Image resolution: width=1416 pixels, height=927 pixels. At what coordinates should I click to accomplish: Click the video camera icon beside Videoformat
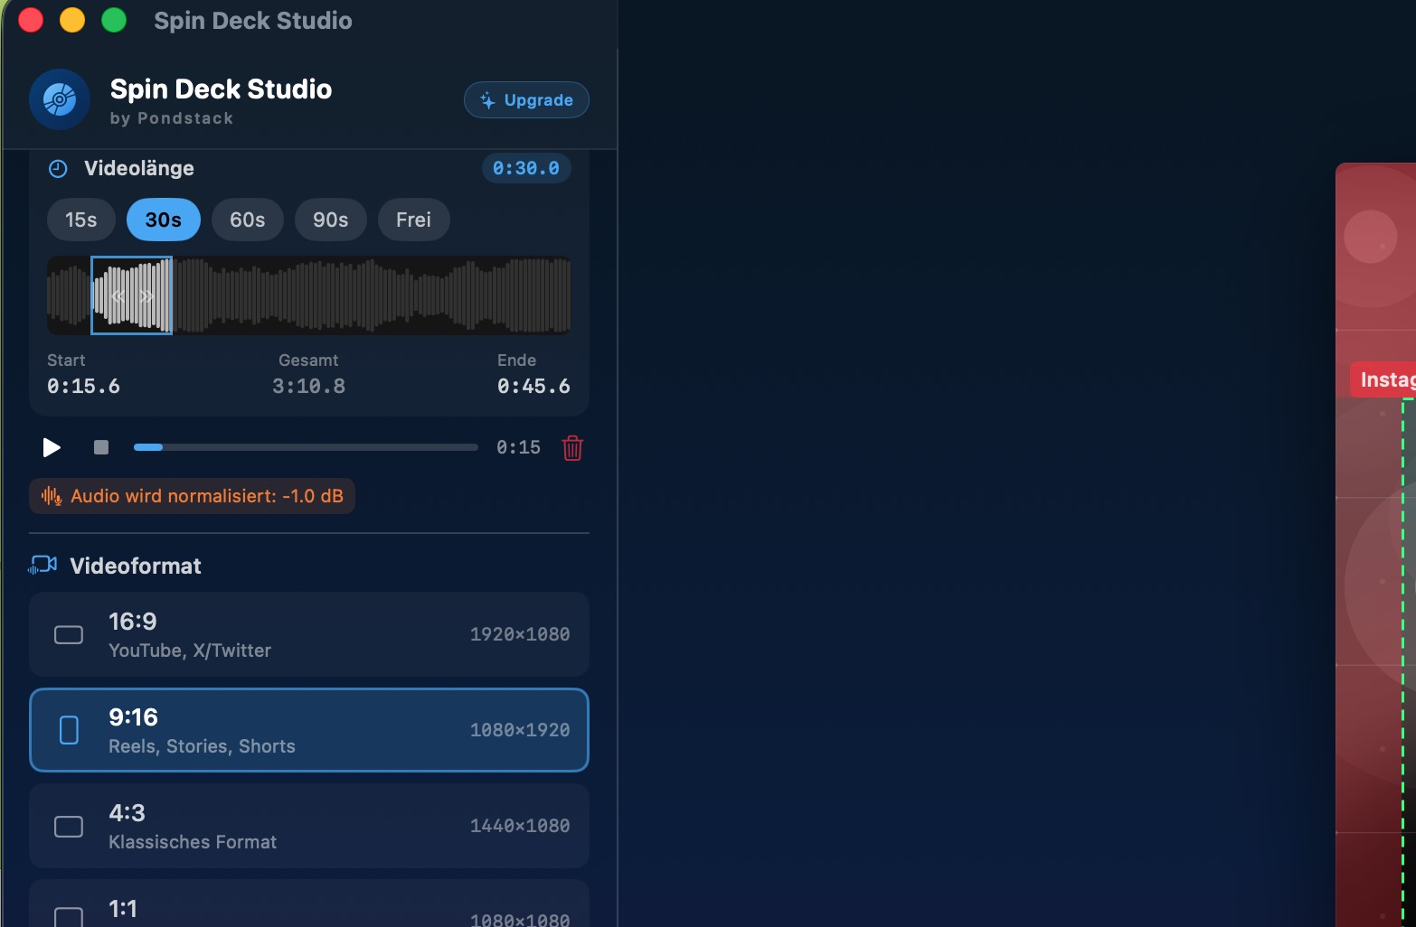pyautogui.click(x=42, y=566)
